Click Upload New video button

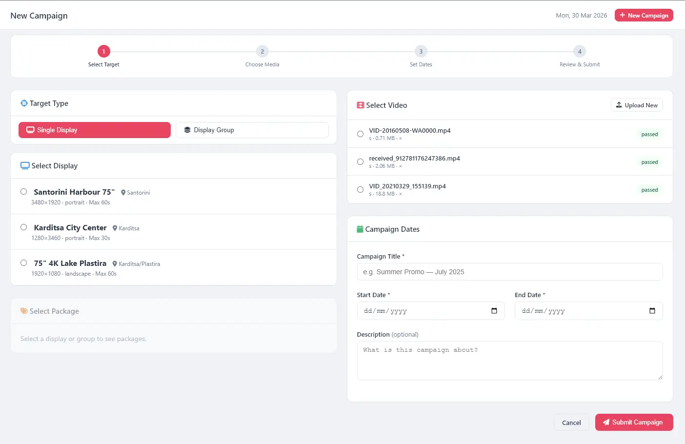[x=636, y=105]
